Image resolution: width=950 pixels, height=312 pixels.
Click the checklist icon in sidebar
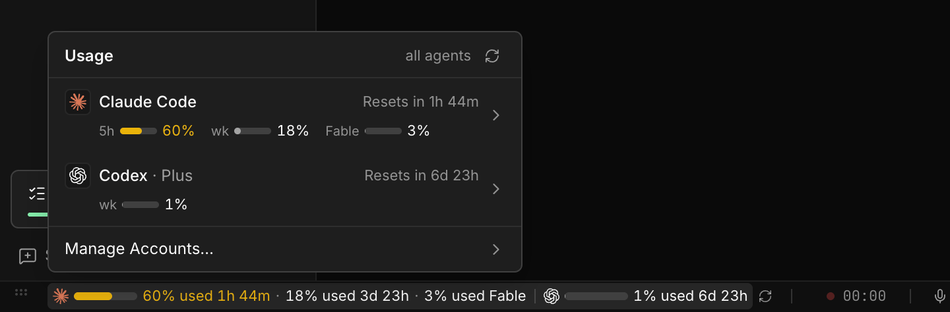pos(37,194)
